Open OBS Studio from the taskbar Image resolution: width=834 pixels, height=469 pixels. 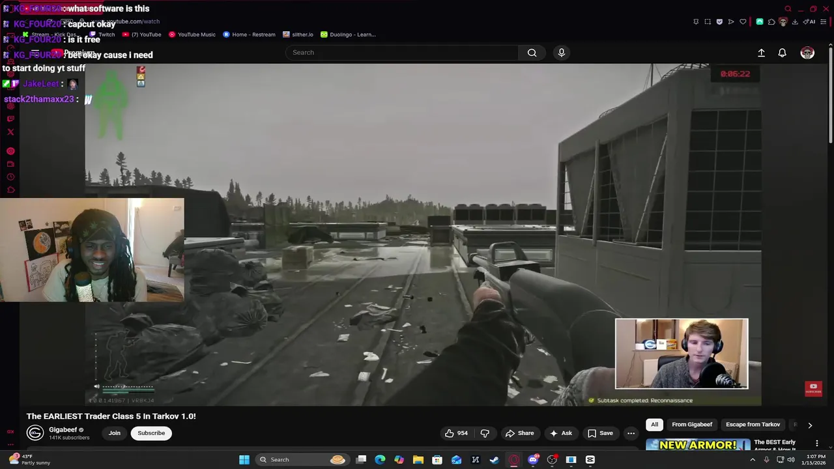click(x=552, y=460)
